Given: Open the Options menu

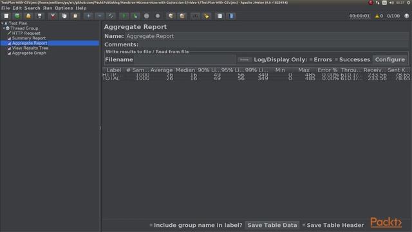Looking at the screenshot, I should click(64, 8).
